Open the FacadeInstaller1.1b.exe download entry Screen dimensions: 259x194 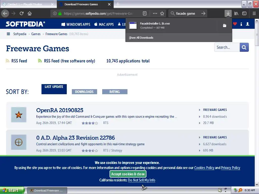tap(172, 26)
